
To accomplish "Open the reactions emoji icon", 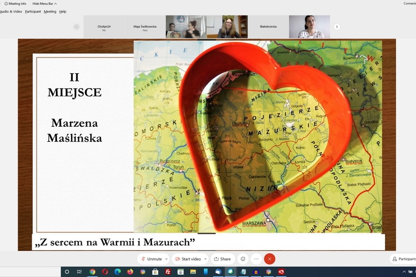I will point(242,259).
